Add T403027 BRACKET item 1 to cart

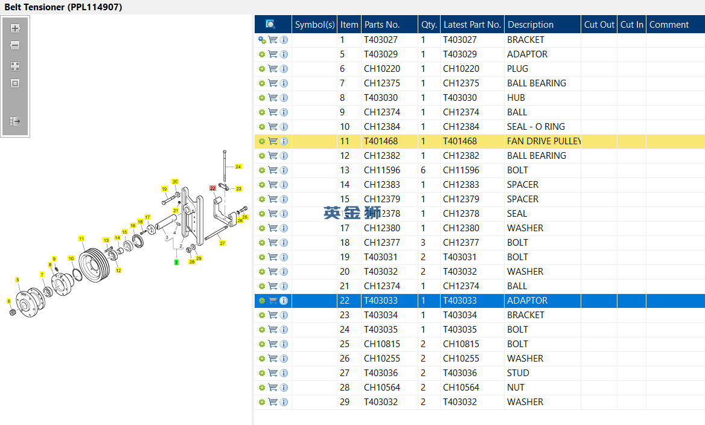pos(273,40)
